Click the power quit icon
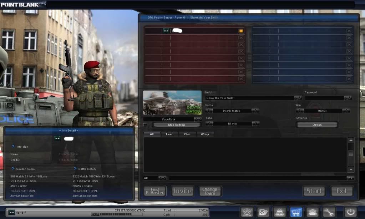This screenshot has height=219, width=365. pyautogui.click(x=351, y=212)
